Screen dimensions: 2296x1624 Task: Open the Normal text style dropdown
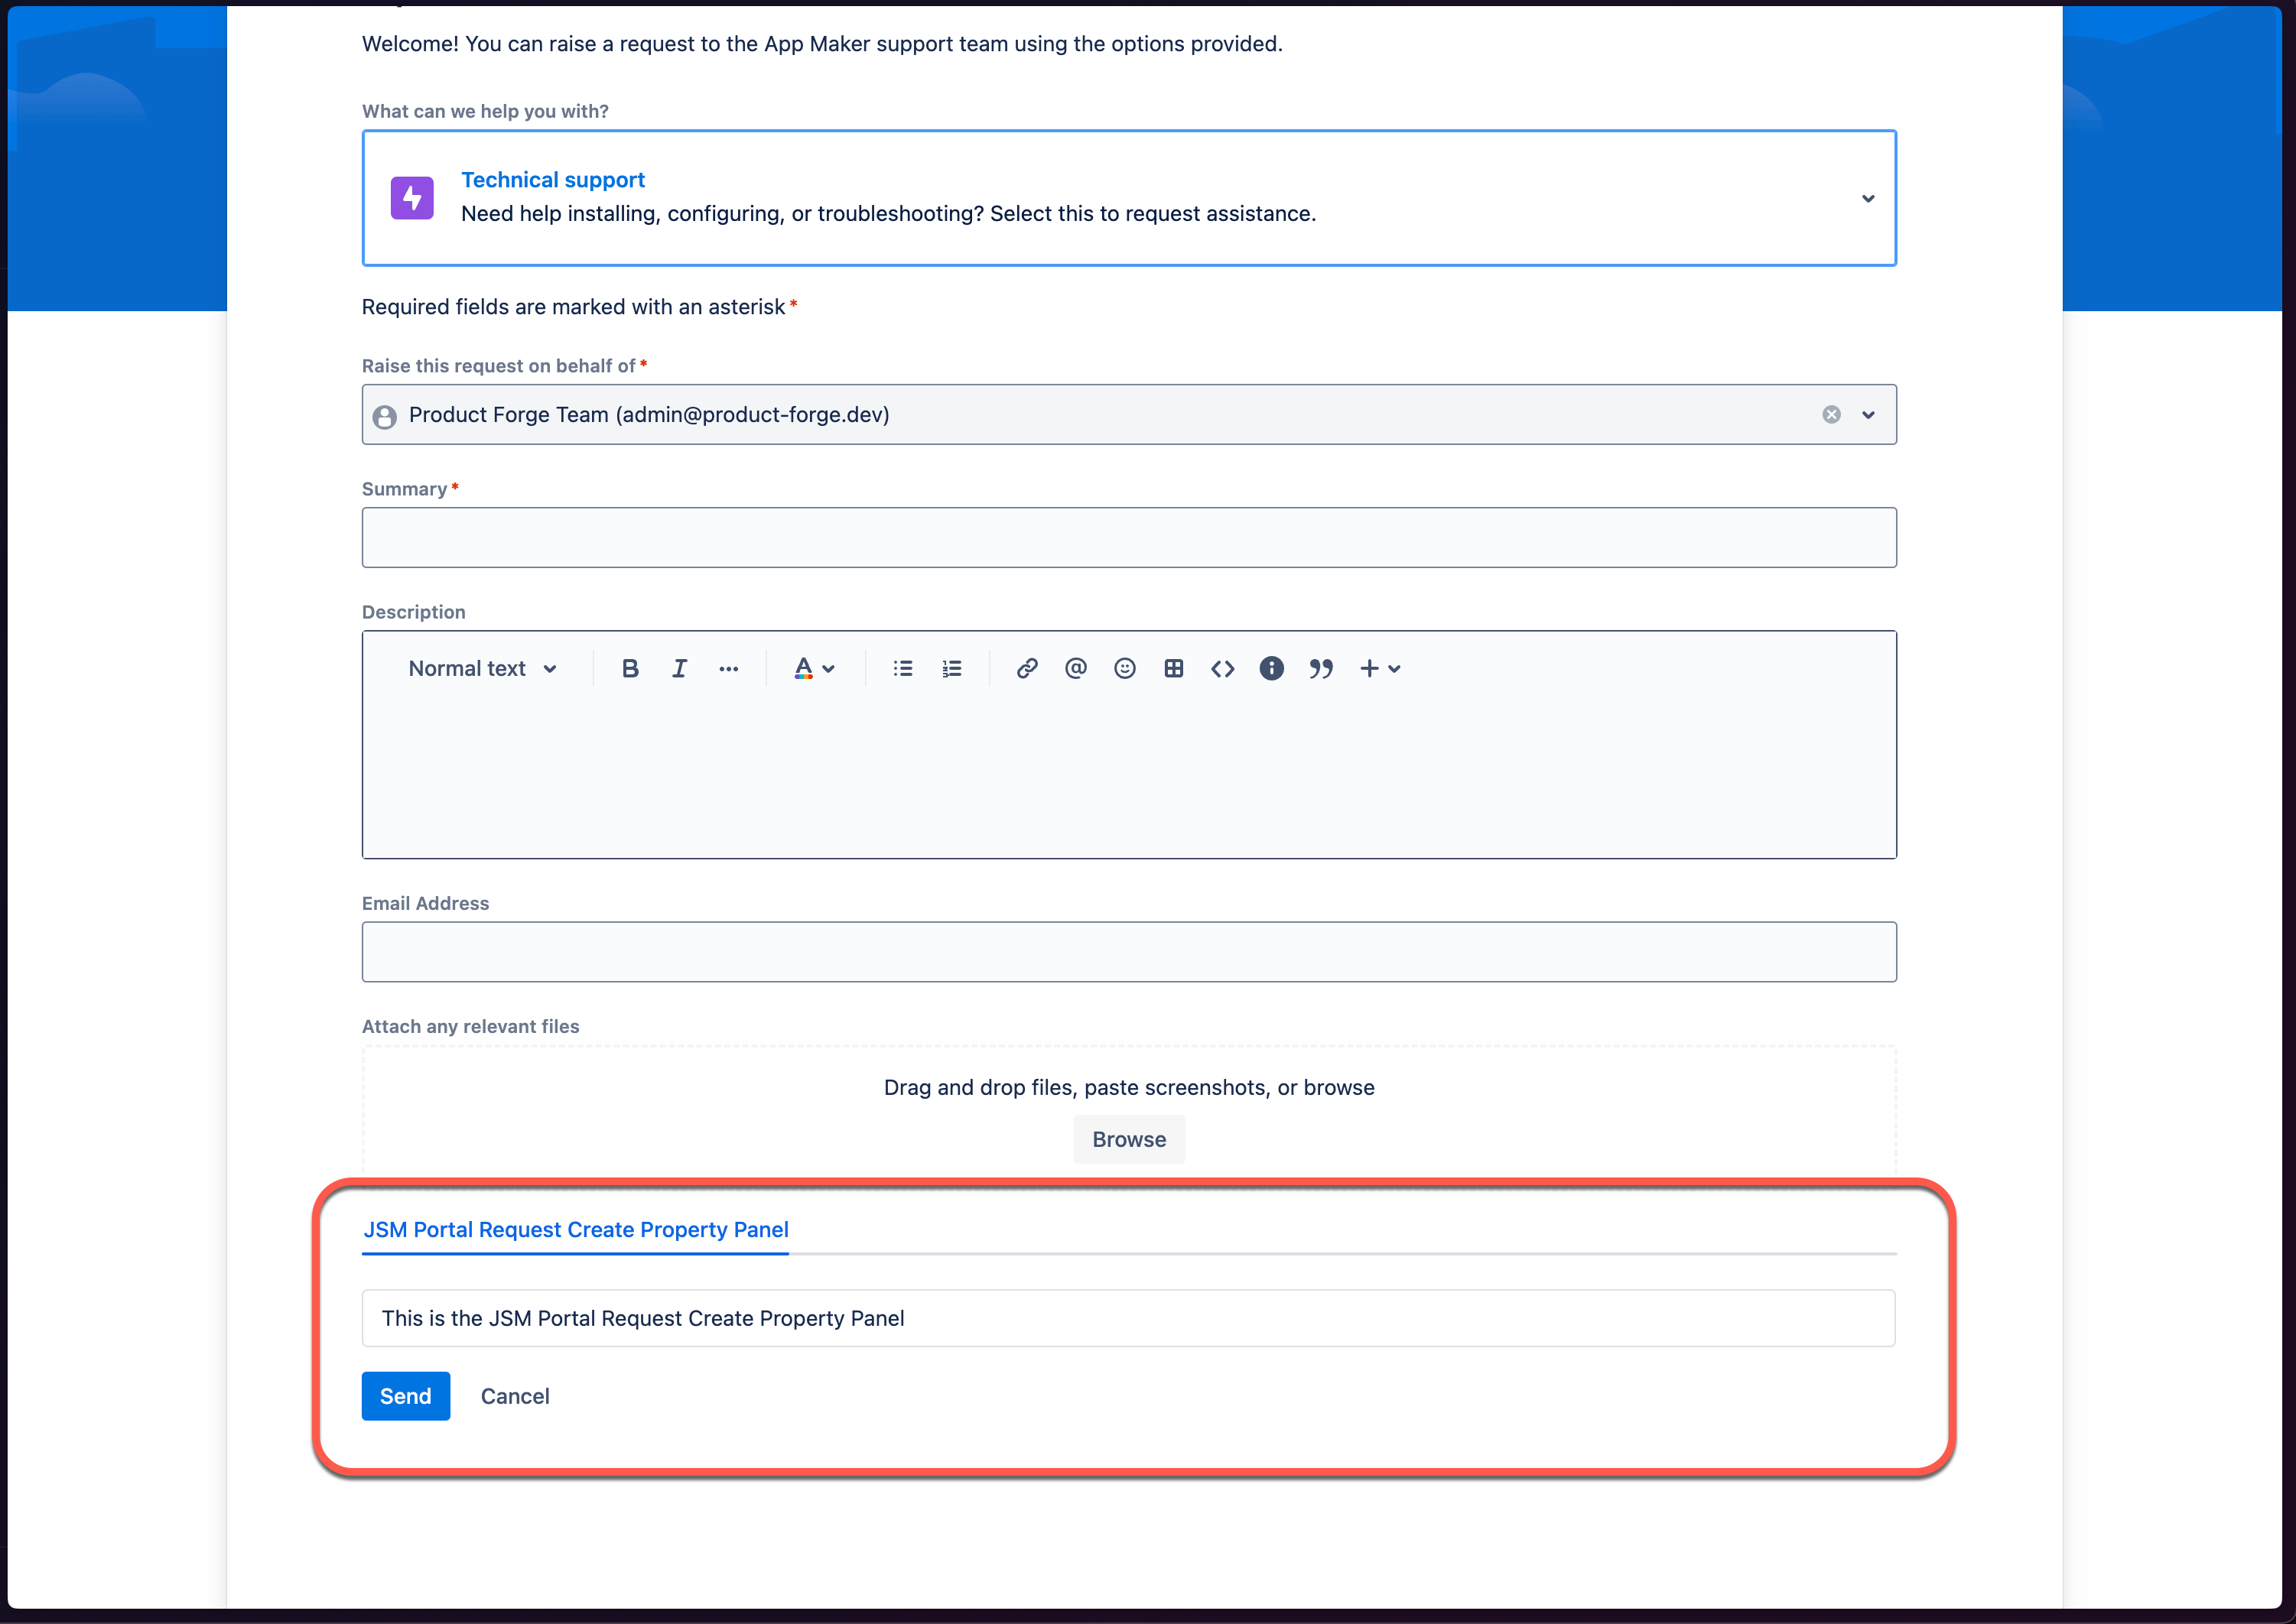[482, 669]
